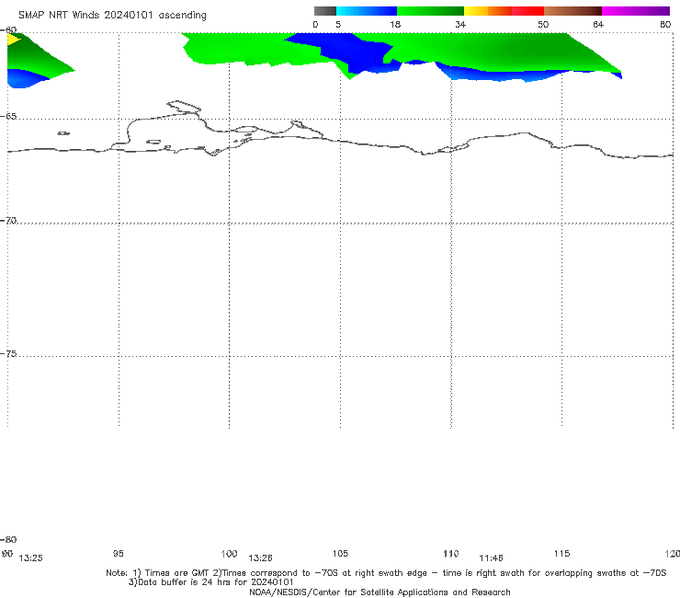Click the cyan-blue segment of the color scale
This screenshot has width=680, height=598.
(367, 11)
